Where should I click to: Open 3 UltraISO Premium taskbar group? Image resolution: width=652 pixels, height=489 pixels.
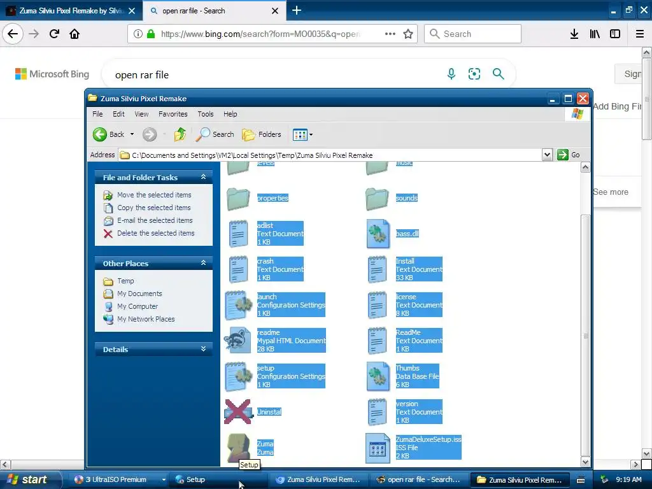pyautogui.click(x=120, y=479)
